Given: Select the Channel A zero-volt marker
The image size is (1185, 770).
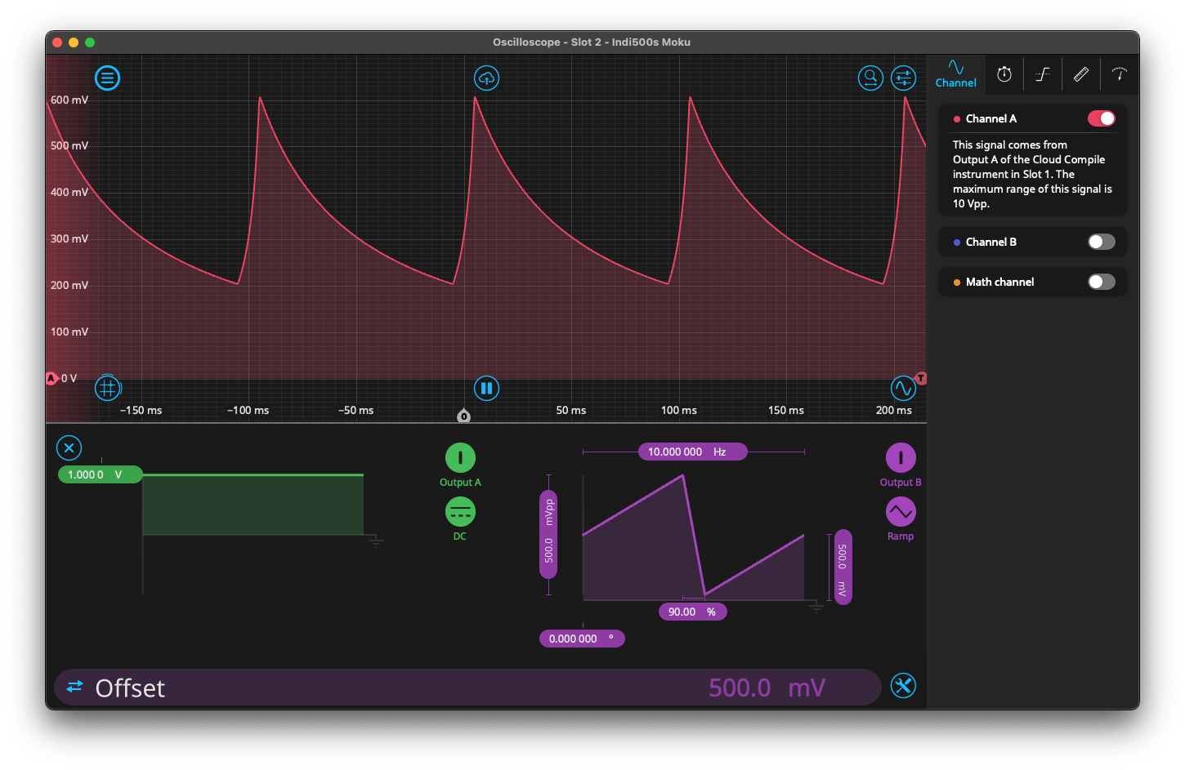Looking at the screenshot, I should (x=51, y=378).
